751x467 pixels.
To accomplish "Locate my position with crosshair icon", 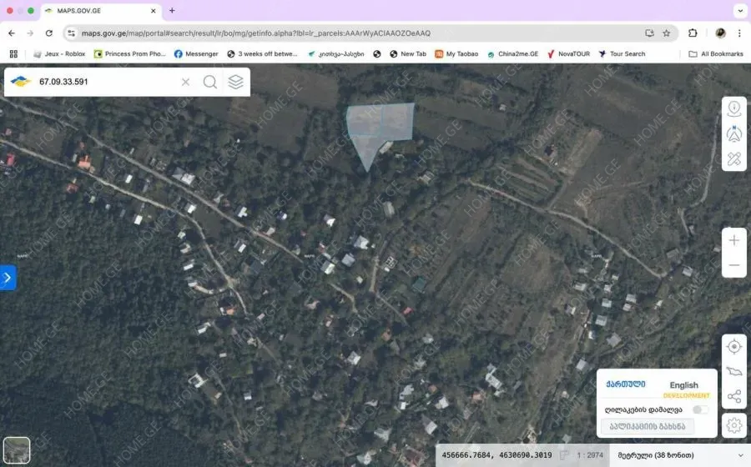I will [x=734, y=347].
